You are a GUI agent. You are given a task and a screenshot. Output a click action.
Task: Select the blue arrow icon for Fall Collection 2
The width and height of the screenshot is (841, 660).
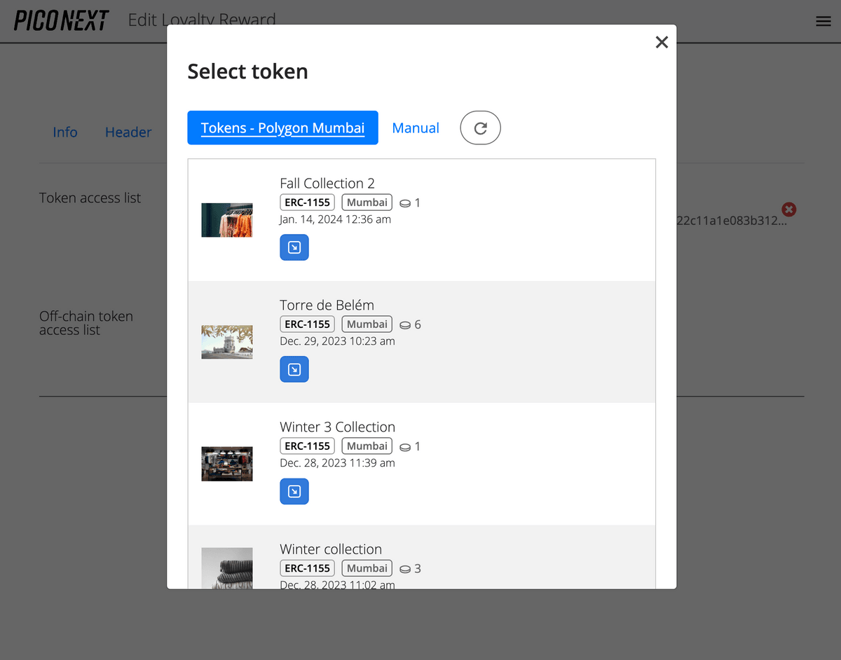point(294,247)
